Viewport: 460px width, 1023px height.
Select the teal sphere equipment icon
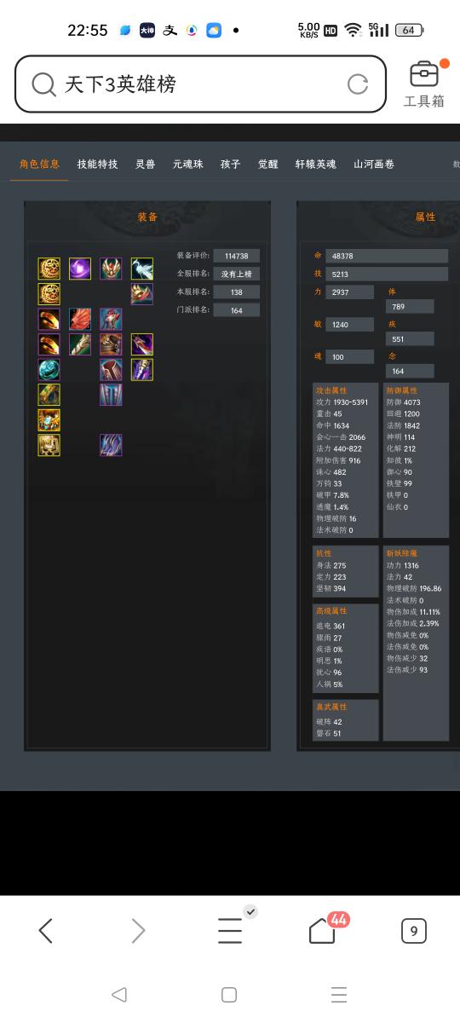pos(49,369)
